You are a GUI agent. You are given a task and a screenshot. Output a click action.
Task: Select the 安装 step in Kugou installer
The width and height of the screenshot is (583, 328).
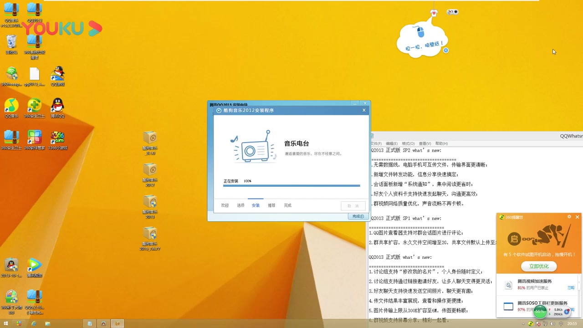256,205
